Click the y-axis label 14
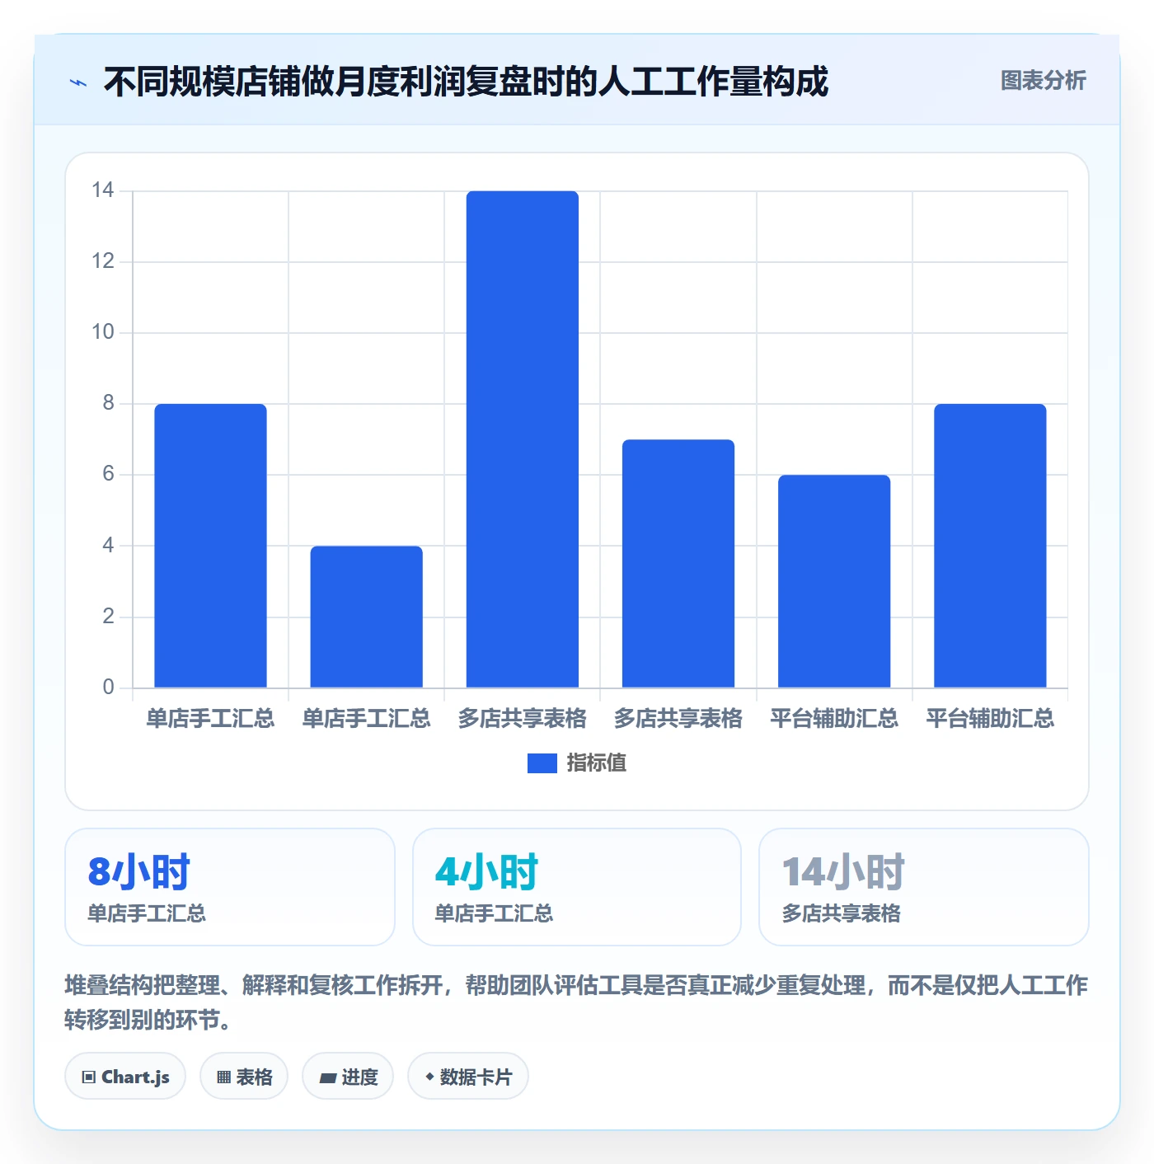This screenshot has width=1154, height=1164. click(103, 190)
